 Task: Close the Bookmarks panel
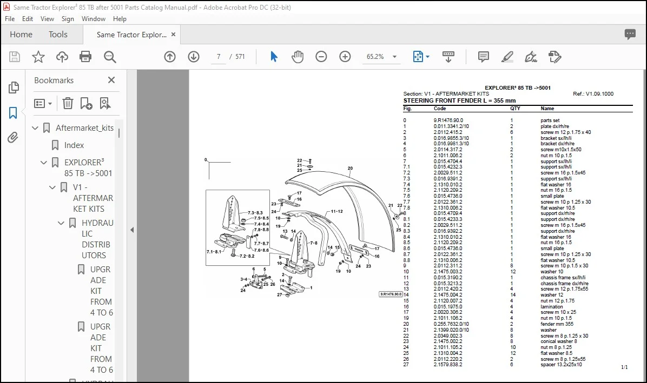(x=111, y=80)
